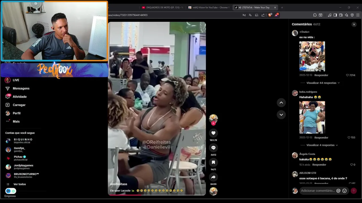Image resolution: width=362 pixels, height=203 pixels.
Task: Share the video using the arrow icon
Action: click(x=213, y=177)
